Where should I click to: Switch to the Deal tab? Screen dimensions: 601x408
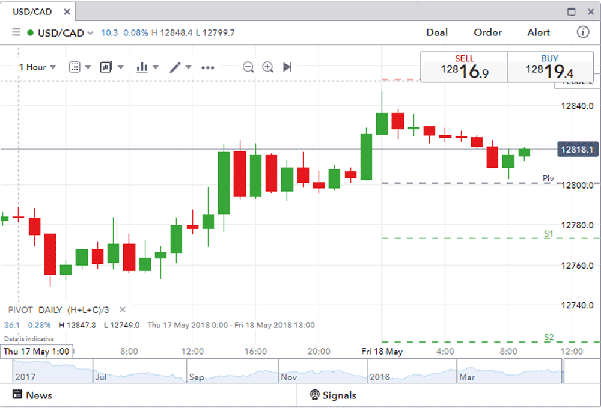point(437,32)
